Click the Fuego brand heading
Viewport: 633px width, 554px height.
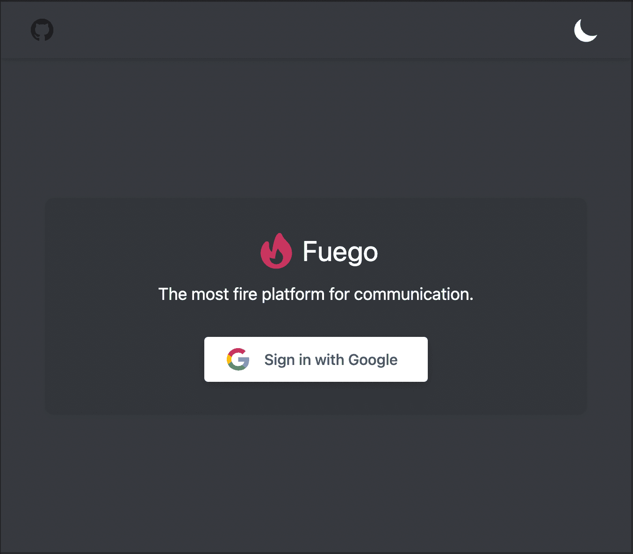click(x=340, y=252)
